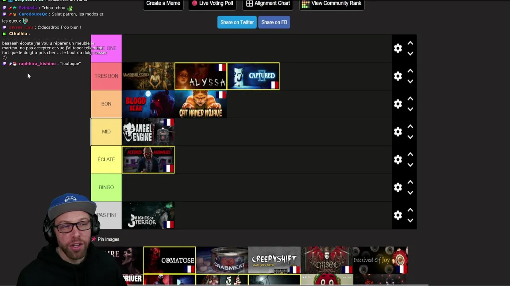Screen dimensions: 510x286
Task: Select the Alyssa game thumbnail
Action: [201, 76]
